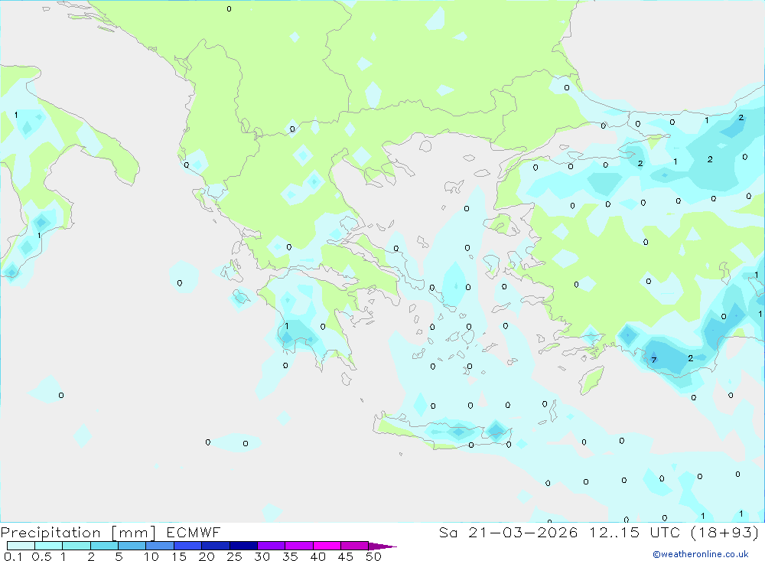Click the 35–40 mm violet legend swatch
The image size is (765, 561).
point(298,546)
